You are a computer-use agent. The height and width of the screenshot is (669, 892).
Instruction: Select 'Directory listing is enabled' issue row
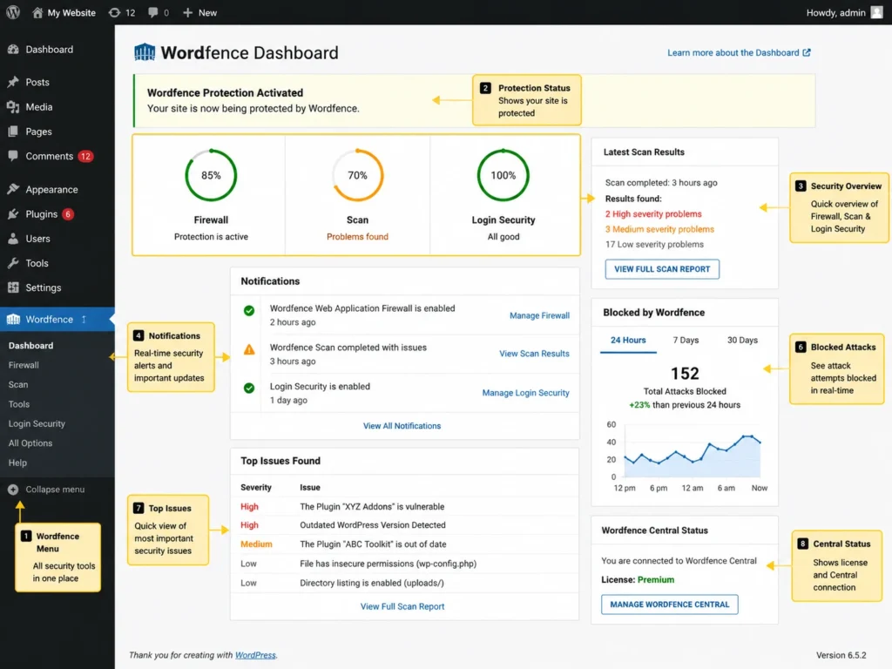404,583
